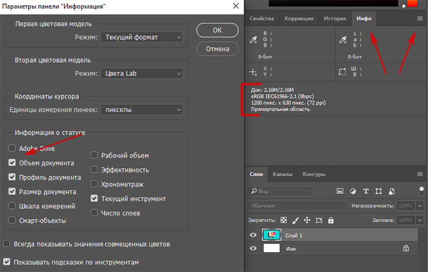
Task: Confirm the dialog with OK button
Action: tap(217, 30)
